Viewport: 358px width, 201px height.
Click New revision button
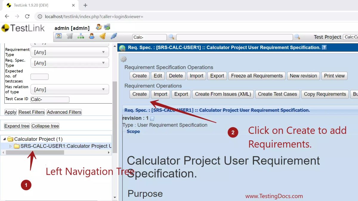pyautogui.click(x=303, y=76)
